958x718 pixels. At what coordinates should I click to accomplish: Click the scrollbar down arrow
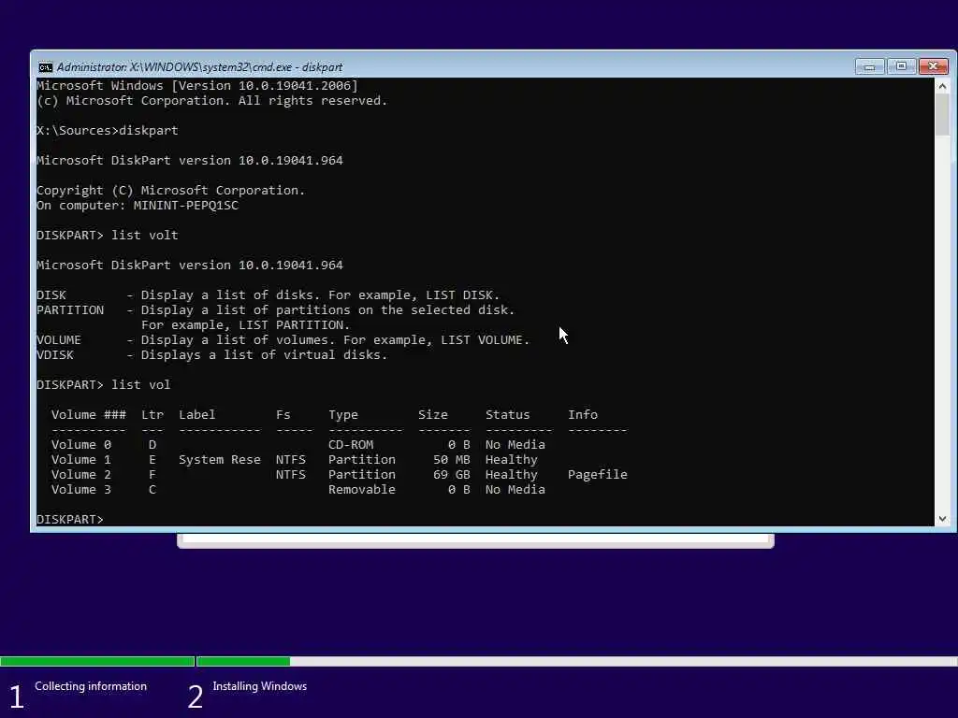point(942,518)
